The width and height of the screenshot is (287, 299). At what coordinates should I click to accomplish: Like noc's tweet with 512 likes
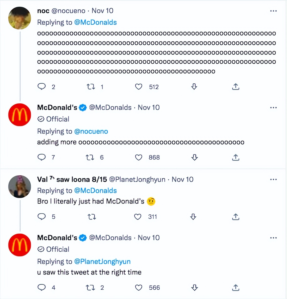tap(138, 87)
